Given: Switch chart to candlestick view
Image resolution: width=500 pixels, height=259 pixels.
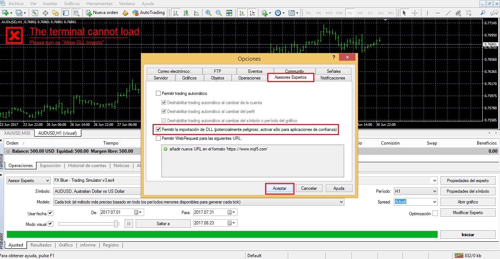Looking at the screenshot, I should (186, 13).
